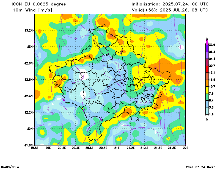The width and height of the screenshot is (220, 169).
Task: Click the 'Initialisation: 2025.07.24. 00 UTC' text
Action: [x=170, y=4]
